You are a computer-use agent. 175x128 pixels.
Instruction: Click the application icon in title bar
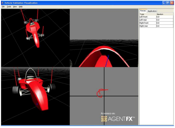click(x=3, y=3)
